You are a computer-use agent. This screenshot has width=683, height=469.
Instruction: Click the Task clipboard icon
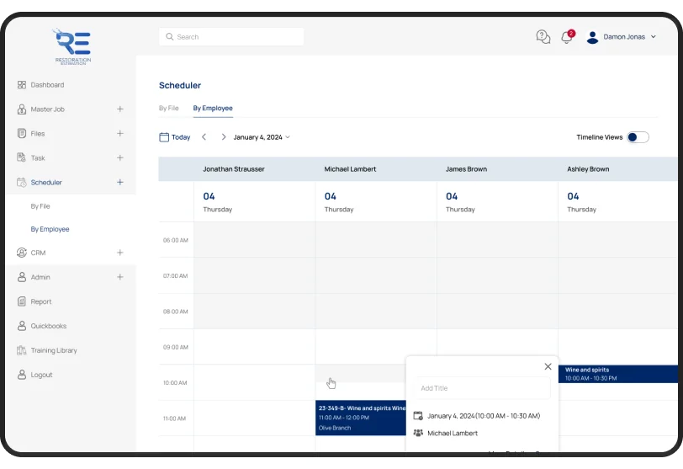(x=21, y=157)
